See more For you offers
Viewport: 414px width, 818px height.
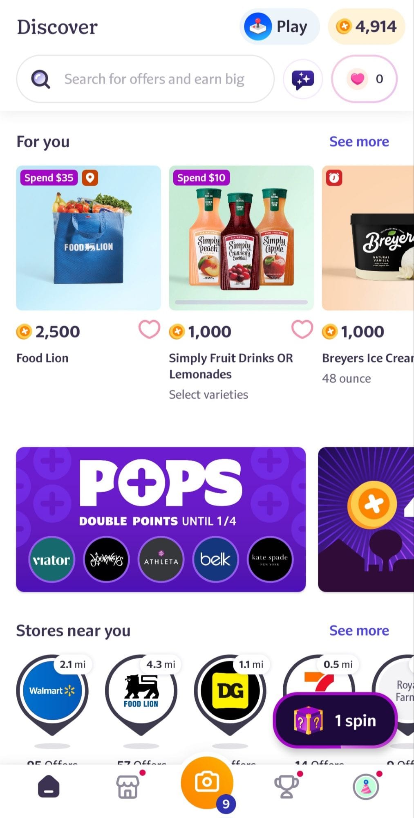[359, 142]
